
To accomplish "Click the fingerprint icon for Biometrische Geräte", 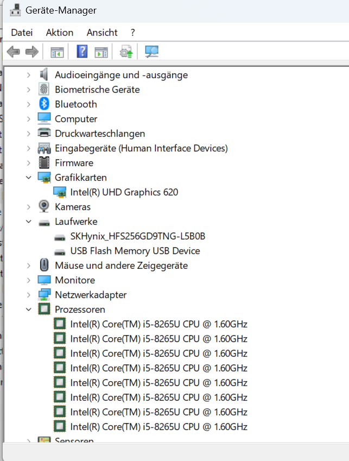I will 44,90.
